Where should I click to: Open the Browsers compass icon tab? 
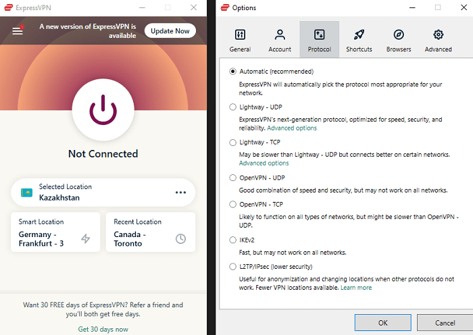[399, 35]
